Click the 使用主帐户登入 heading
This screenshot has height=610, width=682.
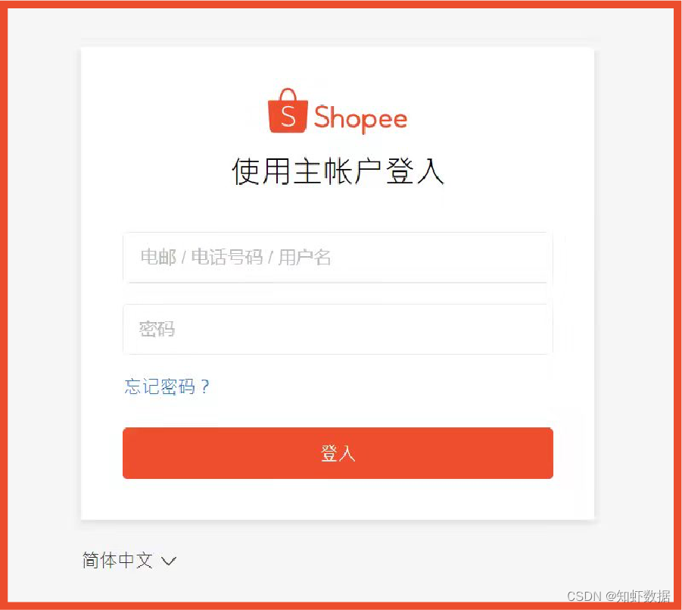coord(338,171)
